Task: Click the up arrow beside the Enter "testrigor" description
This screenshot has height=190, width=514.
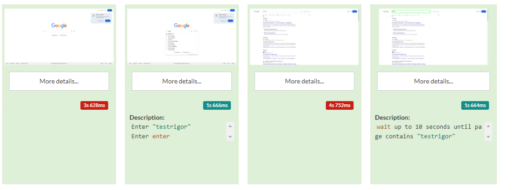Action: pos(230,126)
